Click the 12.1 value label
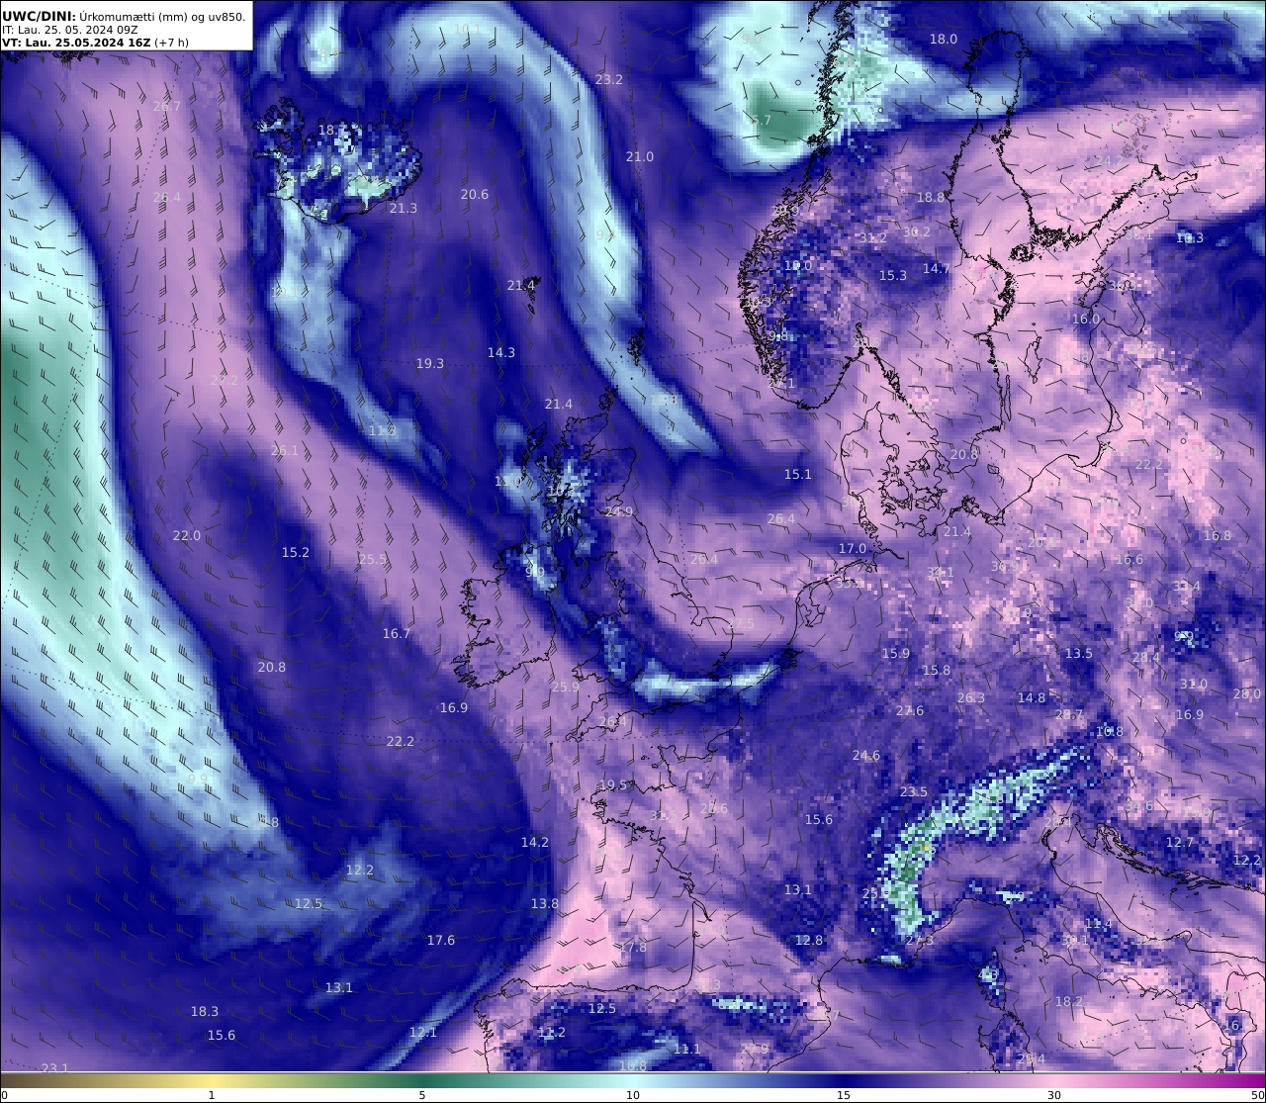This screenshot has height=1103, width=1266. 423,1032
